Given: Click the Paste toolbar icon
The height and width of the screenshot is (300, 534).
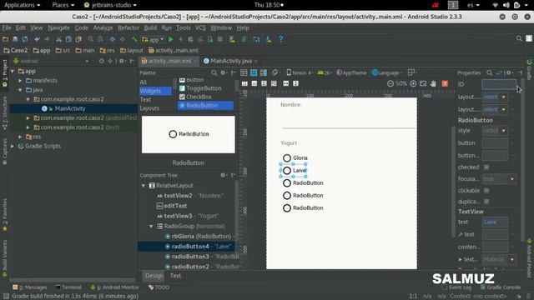Looking at the screenshot, I should (78, 39).
